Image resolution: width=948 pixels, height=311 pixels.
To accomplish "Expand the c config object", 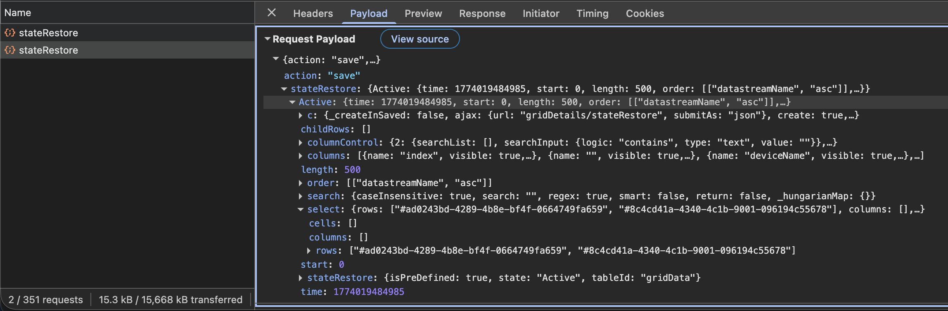I will pos(301,115).
